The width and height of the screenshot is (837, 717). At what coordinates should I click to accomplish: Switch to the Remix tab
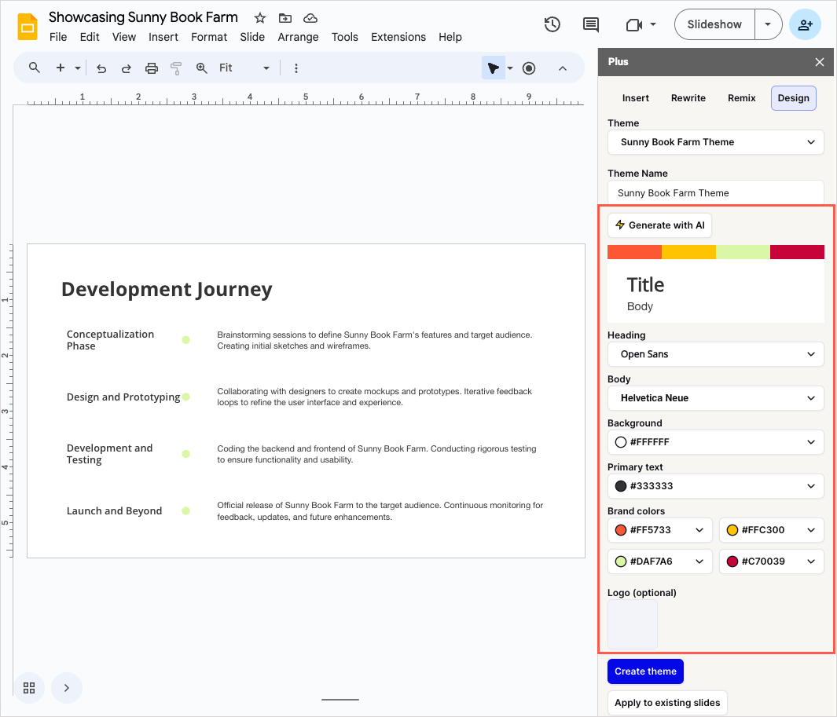point(741,98)
